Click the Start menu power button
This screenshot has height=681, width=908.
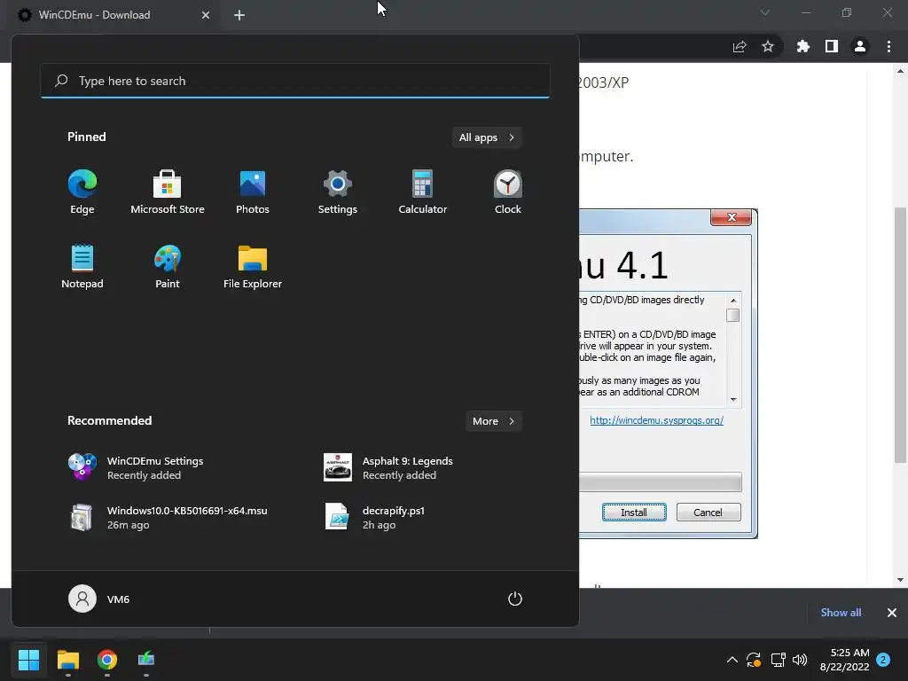pos(515,599)
